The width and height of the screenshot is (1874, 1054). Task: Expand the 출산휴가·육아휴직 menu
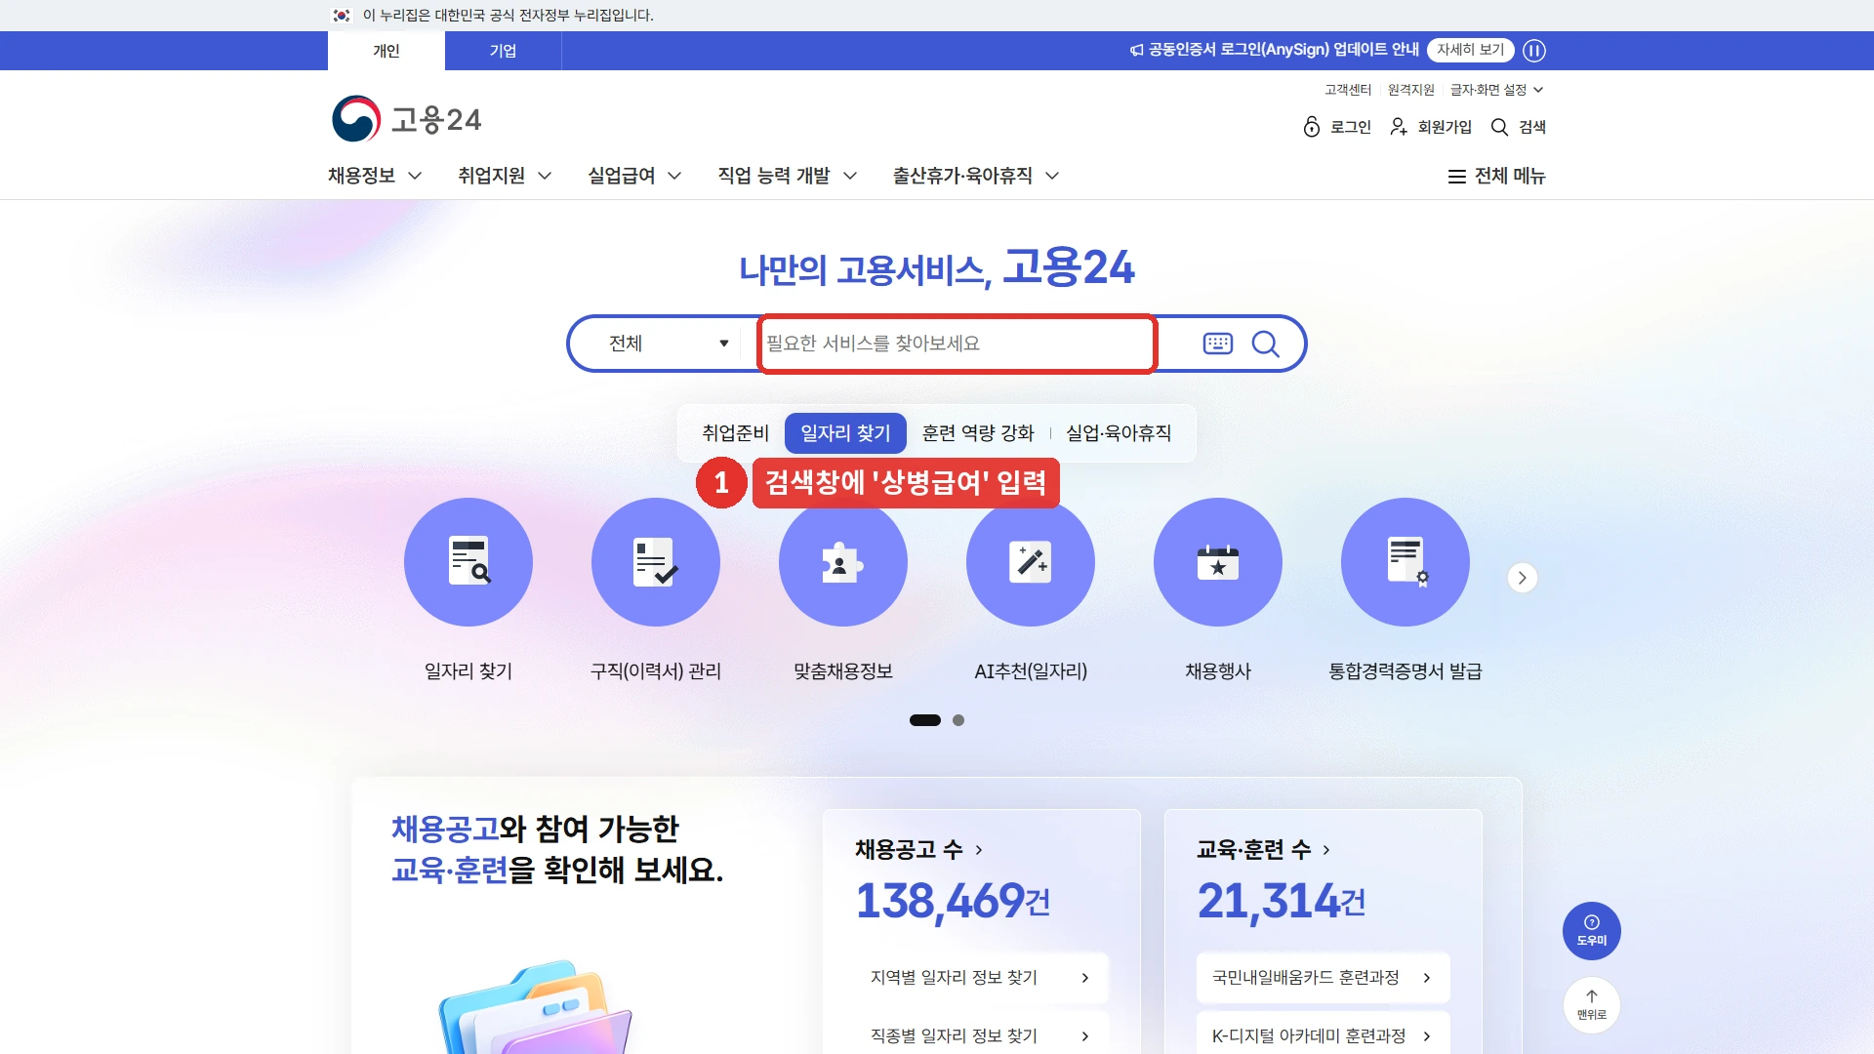976,176
